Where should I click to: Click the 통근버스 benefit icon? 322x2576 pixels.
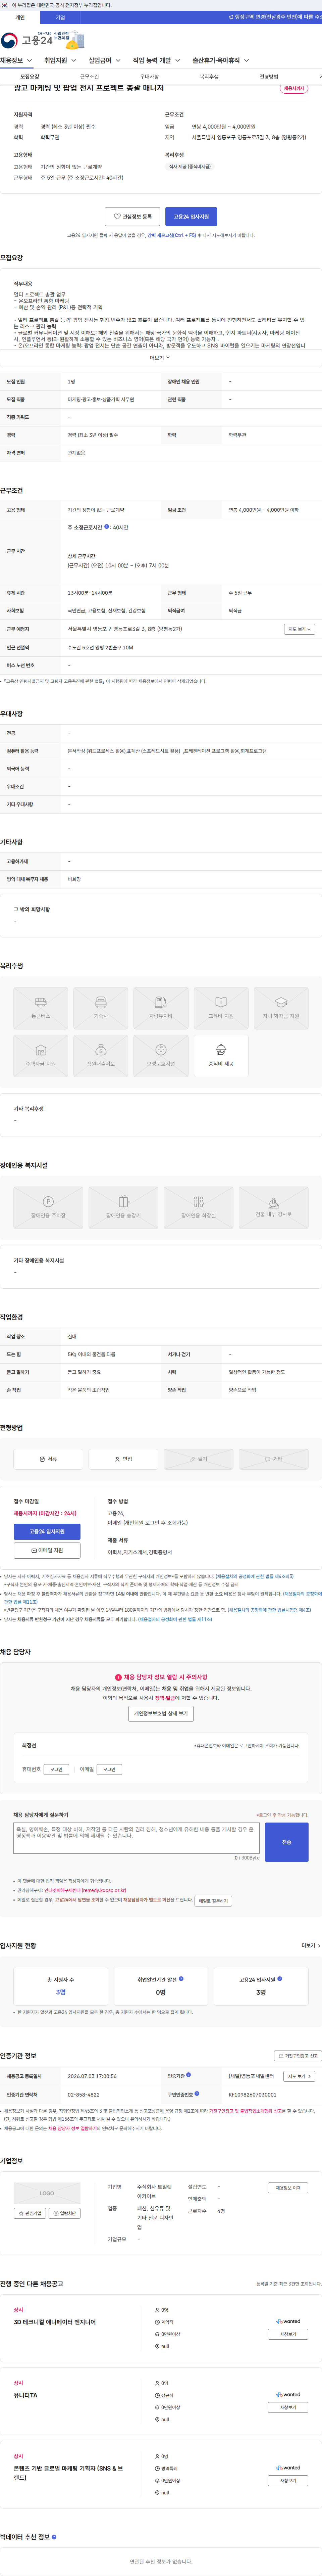[41, 1008]
